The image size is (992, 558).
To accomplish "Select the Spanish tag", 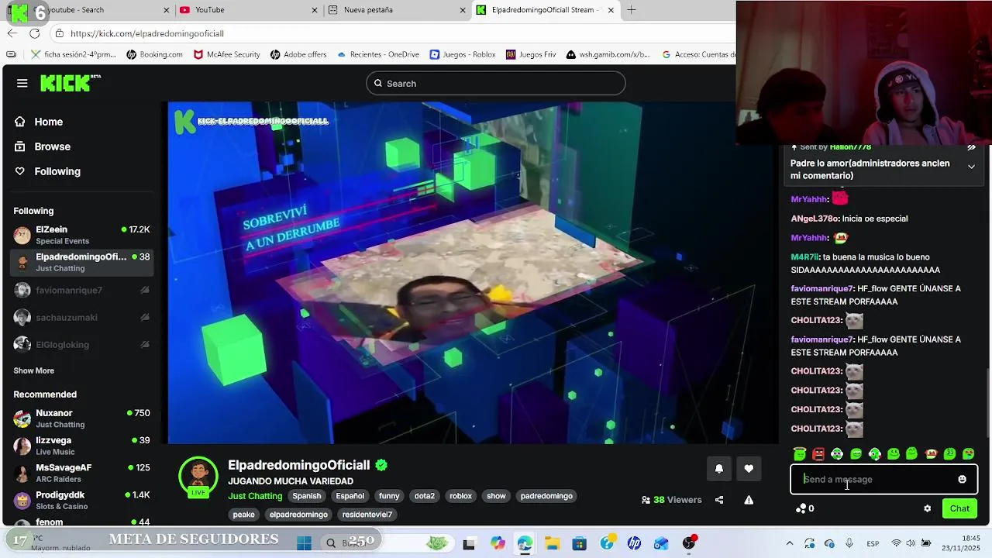I will [306, 496].
